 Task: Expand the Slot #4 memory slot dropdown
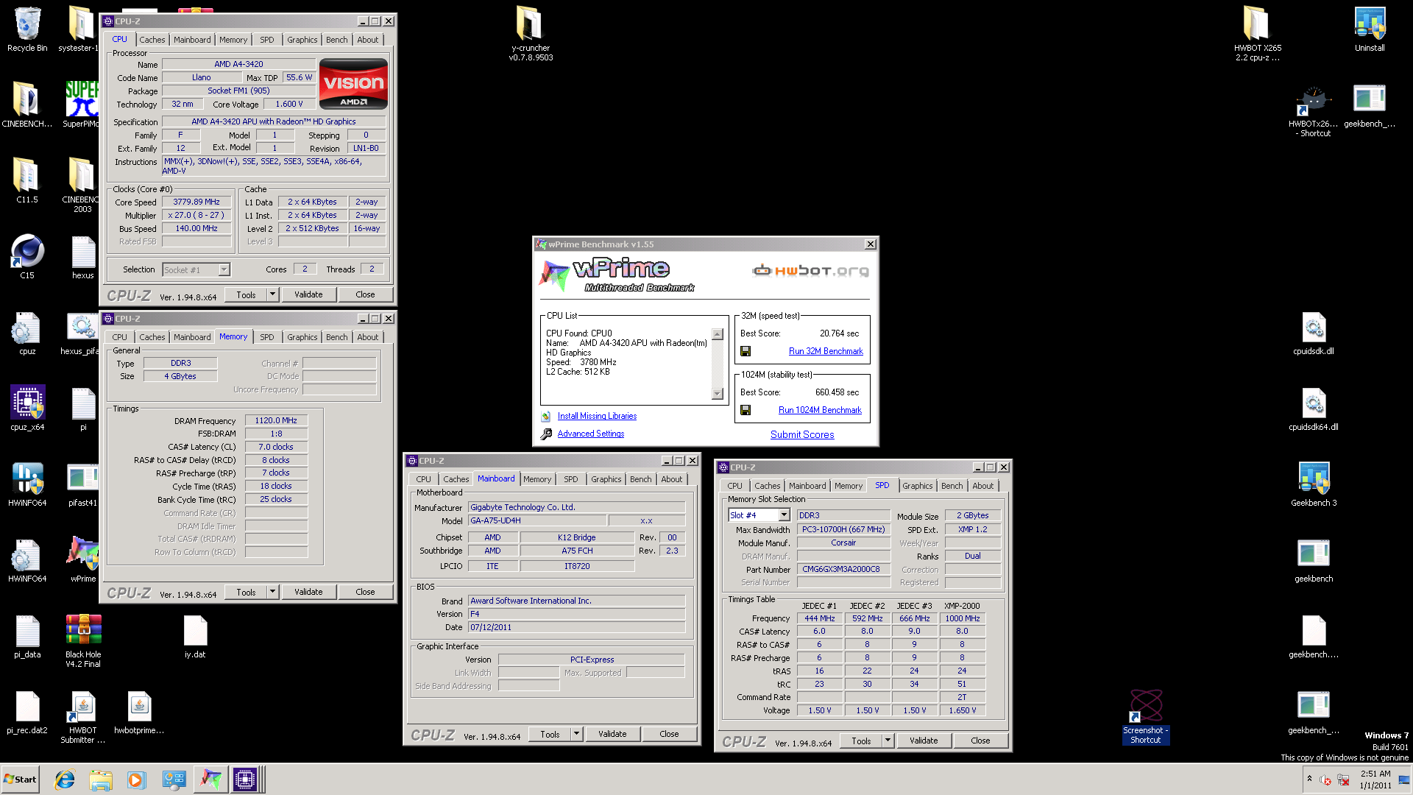coord(784,515)
